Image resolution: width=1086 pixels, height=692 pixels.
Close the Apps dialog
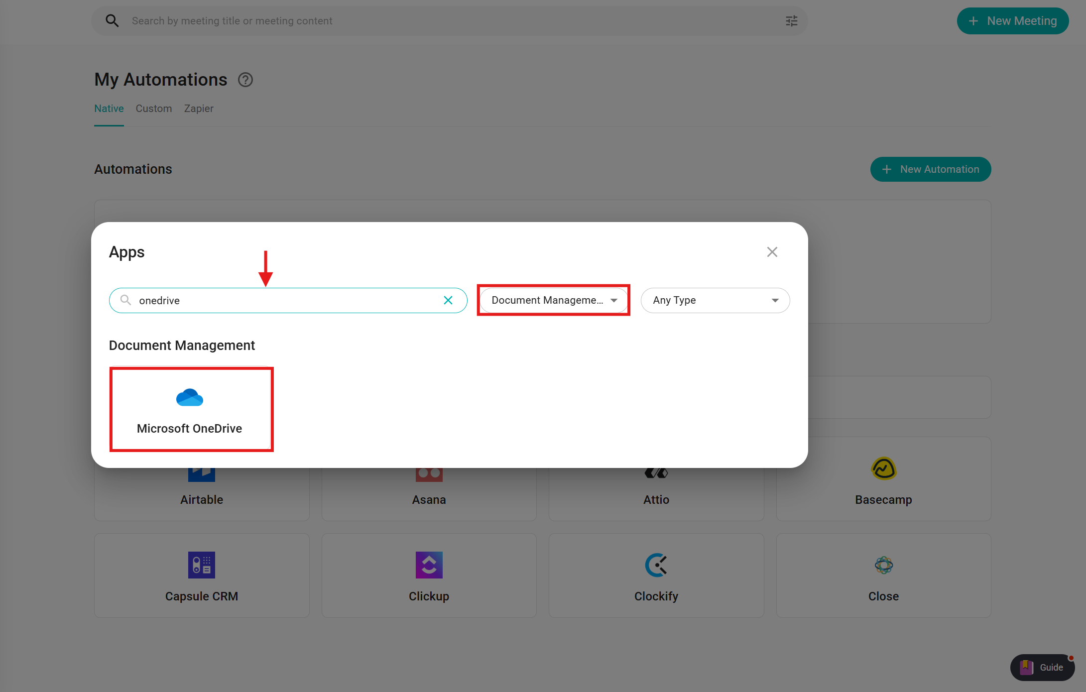click(772, 252)
